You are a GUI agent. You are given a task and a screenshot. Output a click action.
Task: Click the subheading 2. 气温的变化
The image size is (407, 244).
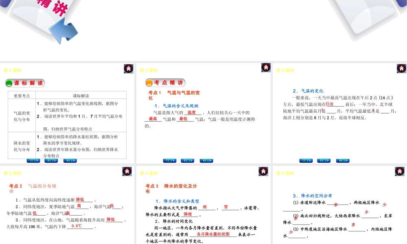[x=308, y=91]
